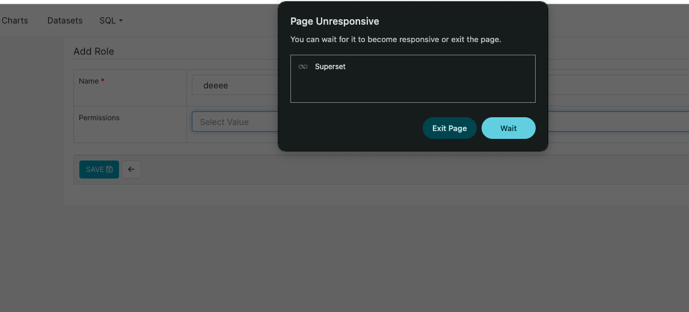The image size is (689, 312).
Task: Click the Permissions field label
Action: (x=99, y=118)
